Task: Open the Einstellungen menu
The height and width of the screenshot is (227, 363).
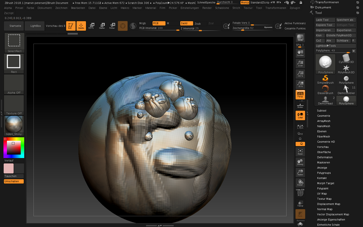Action: (x=190, y=8)
